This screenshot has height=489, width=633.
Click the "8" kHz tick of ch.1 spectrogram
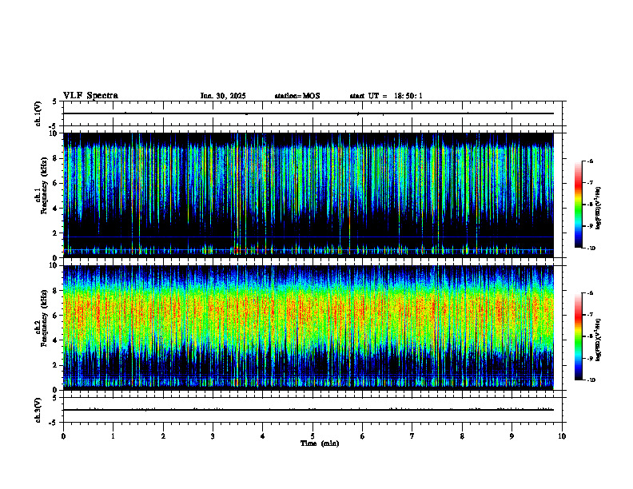pyautogui.click(x=56, y=158)
